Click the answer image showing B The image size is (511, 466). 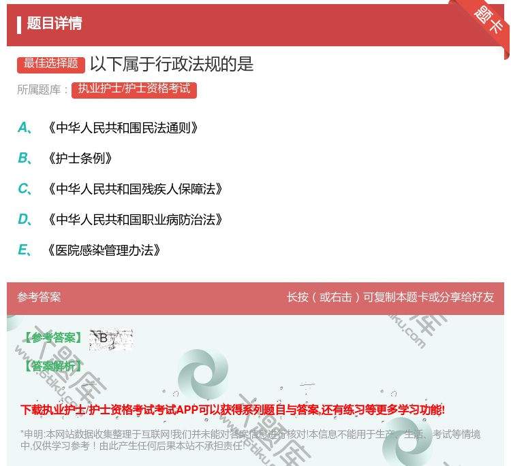tap(111, 339)
